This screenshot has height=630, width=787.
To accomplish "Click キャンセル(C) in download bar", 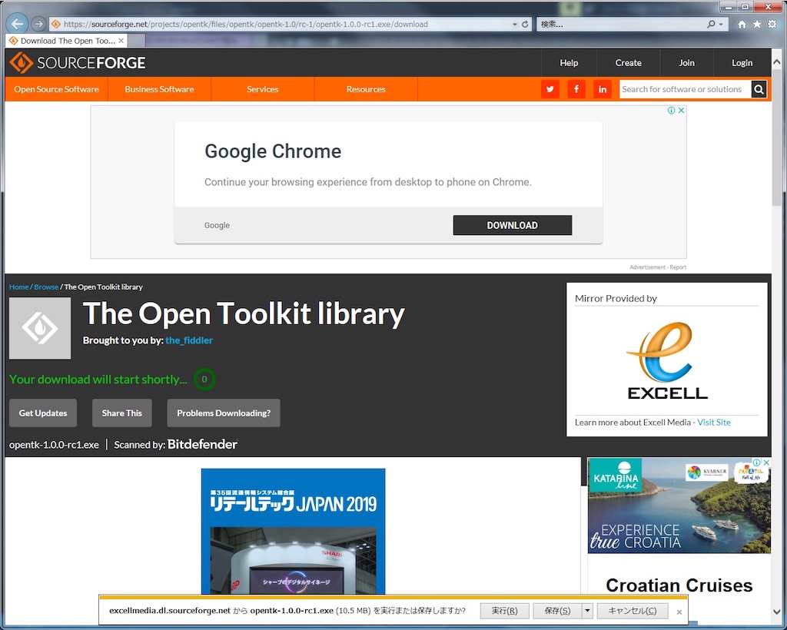I will click(x=632, y=611).
